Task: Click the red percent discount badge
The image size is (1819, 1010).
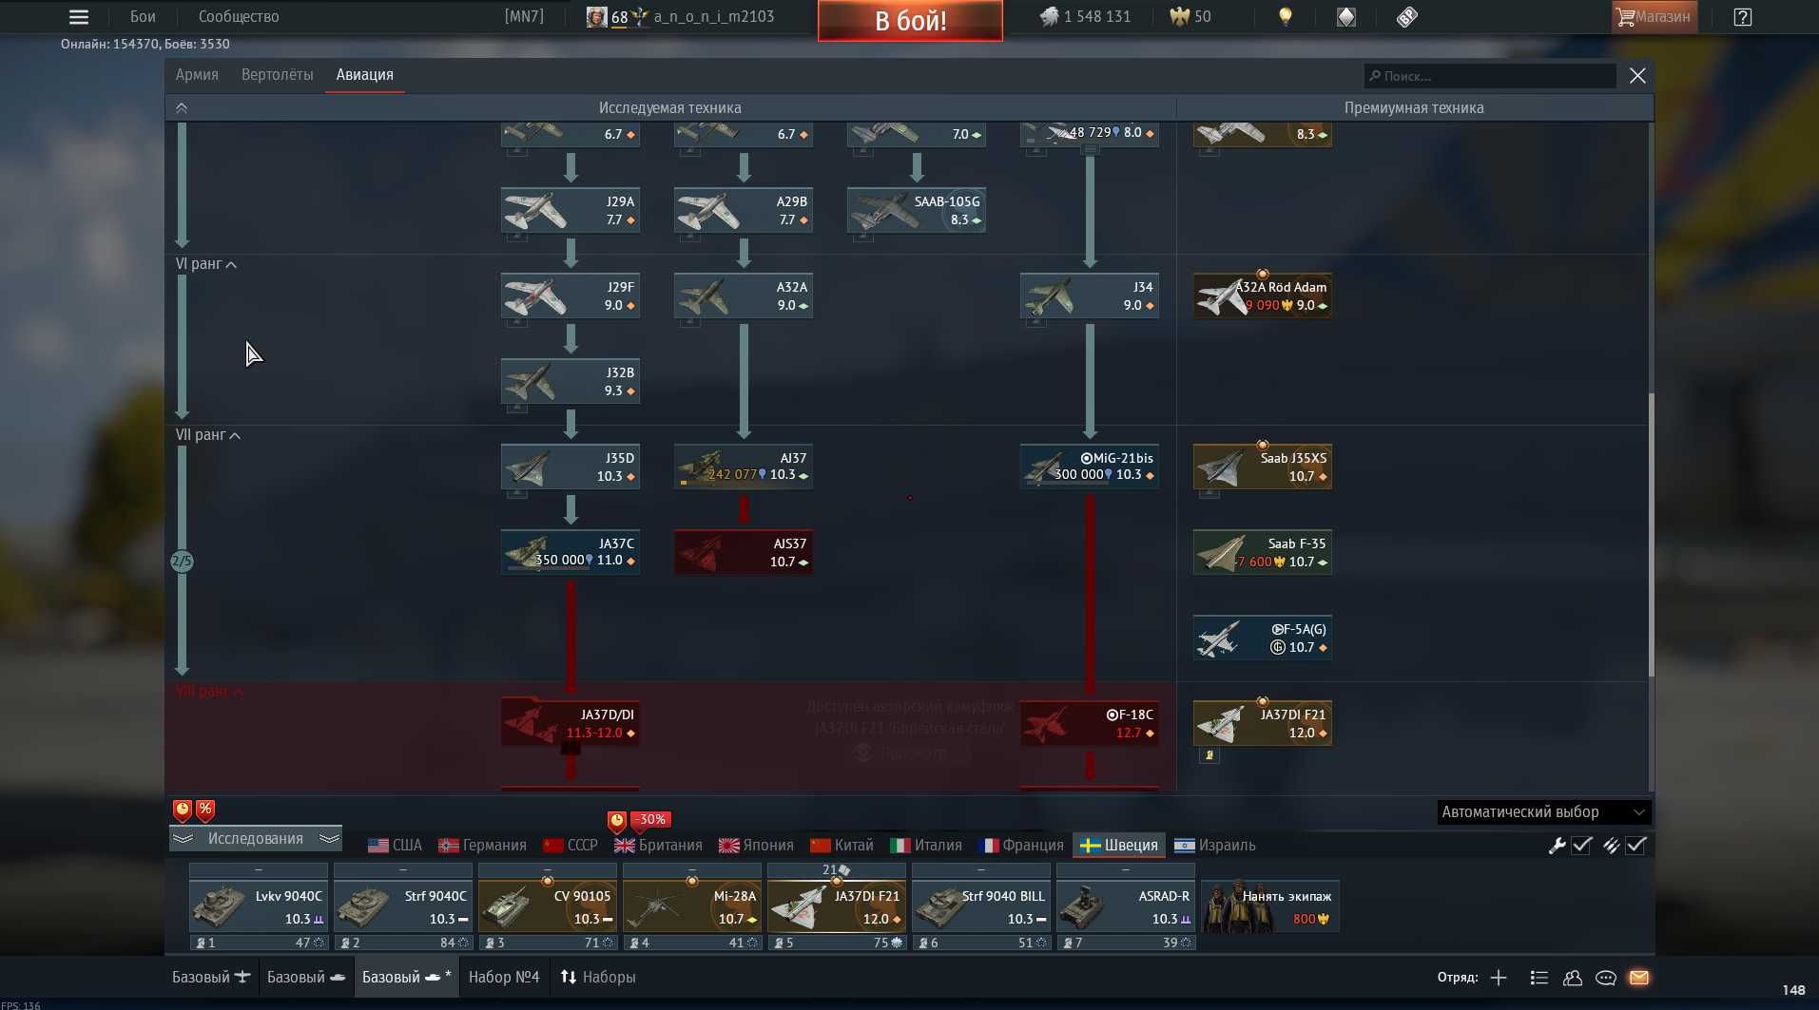Action: (x=204, y=810)
